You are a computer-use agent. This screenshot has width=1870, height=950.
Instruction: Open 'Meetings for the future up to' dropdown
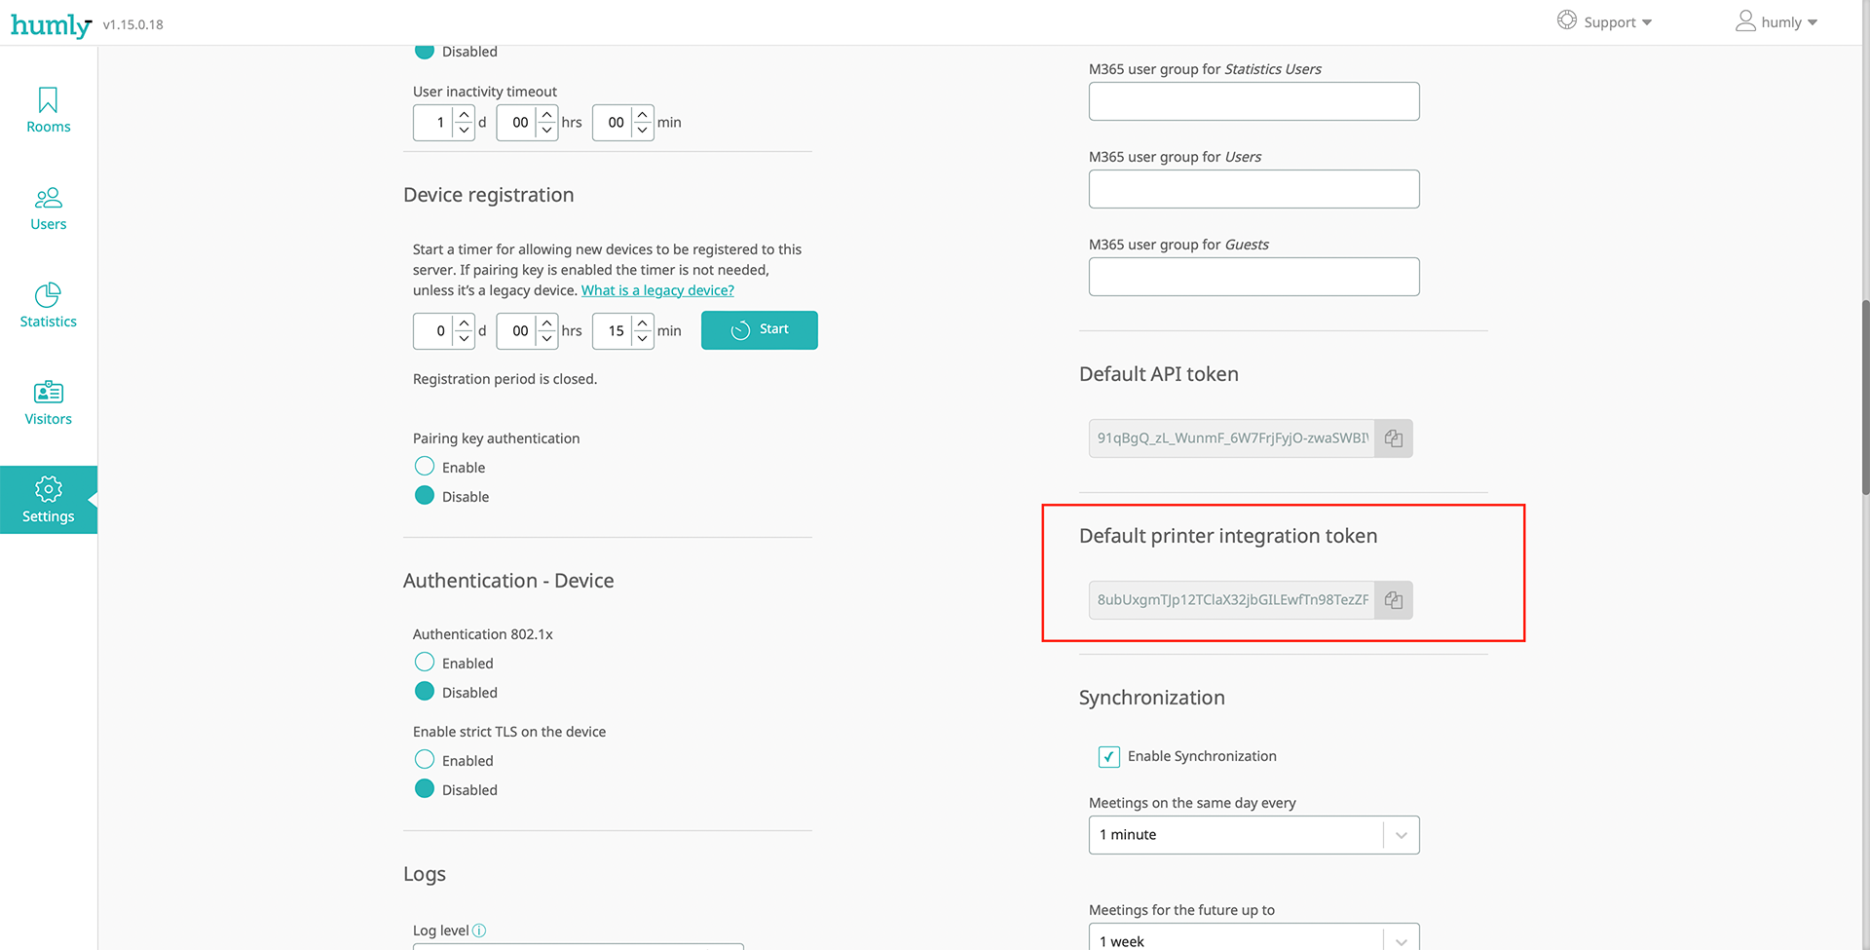point(1253,939)
